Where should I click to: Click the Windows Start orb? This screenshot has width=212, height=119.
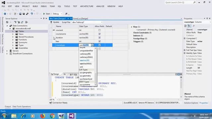click(4, 116)
